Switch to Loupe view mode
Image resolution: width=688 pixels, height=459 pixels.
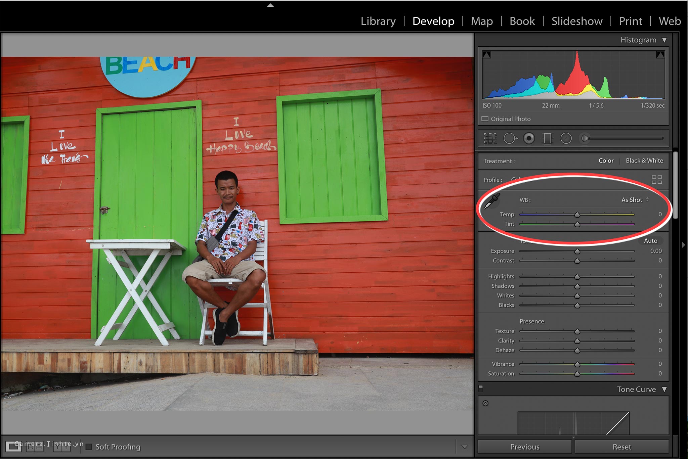coord(13,446)
